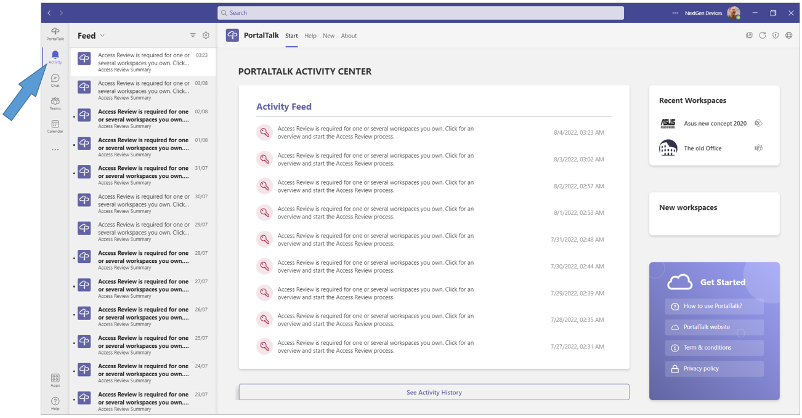Open the feed filter icon
This screenshot has height=418, width=802.
pyautogui.click(x=193, y=36)
